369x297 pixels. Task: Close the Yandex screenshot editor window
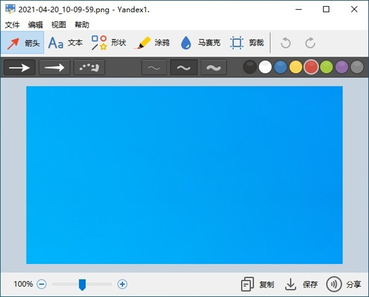[354, 9]
